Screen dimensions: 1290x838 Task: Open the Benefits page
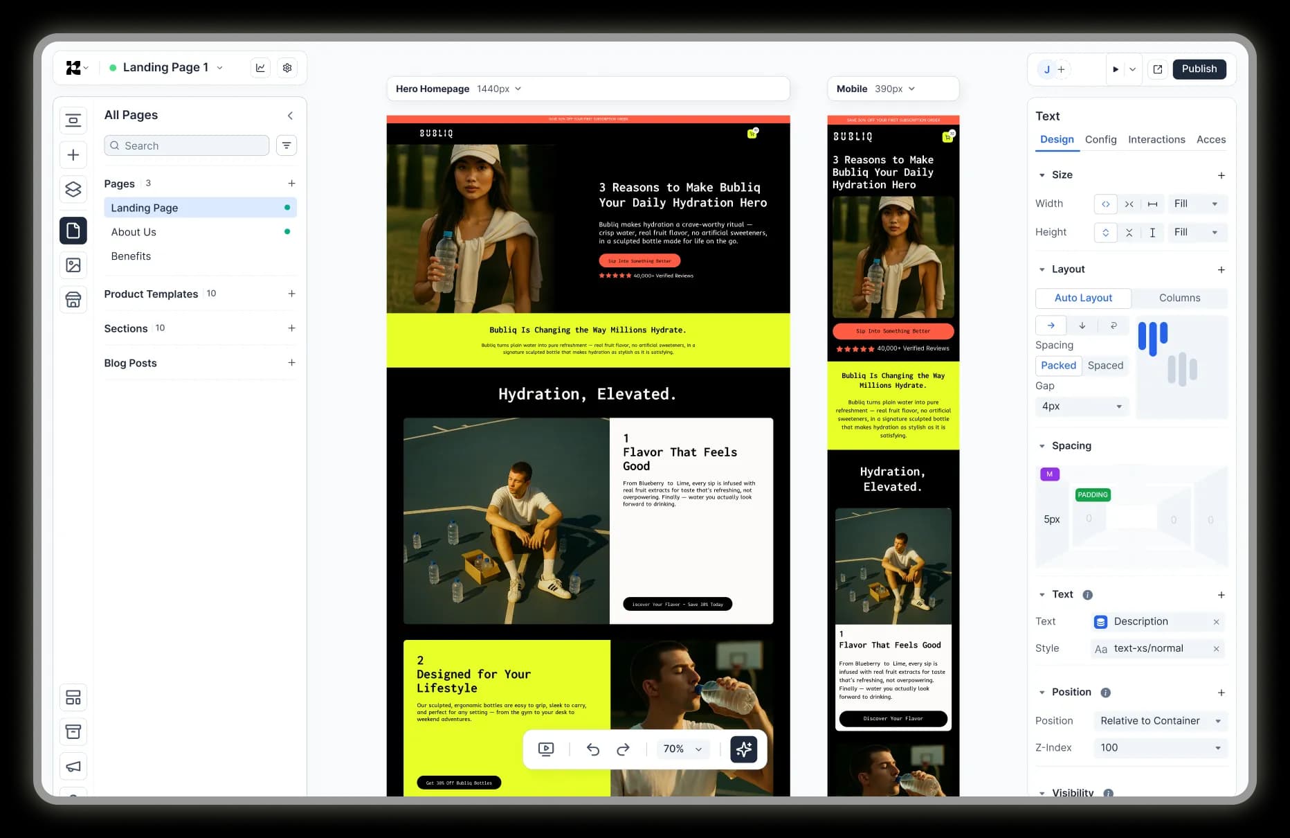point(200,256)
